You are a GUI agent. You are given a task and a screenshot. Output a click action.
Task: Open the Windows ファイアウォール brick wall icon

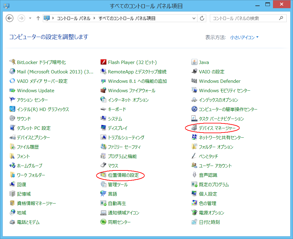click(103, 90)
